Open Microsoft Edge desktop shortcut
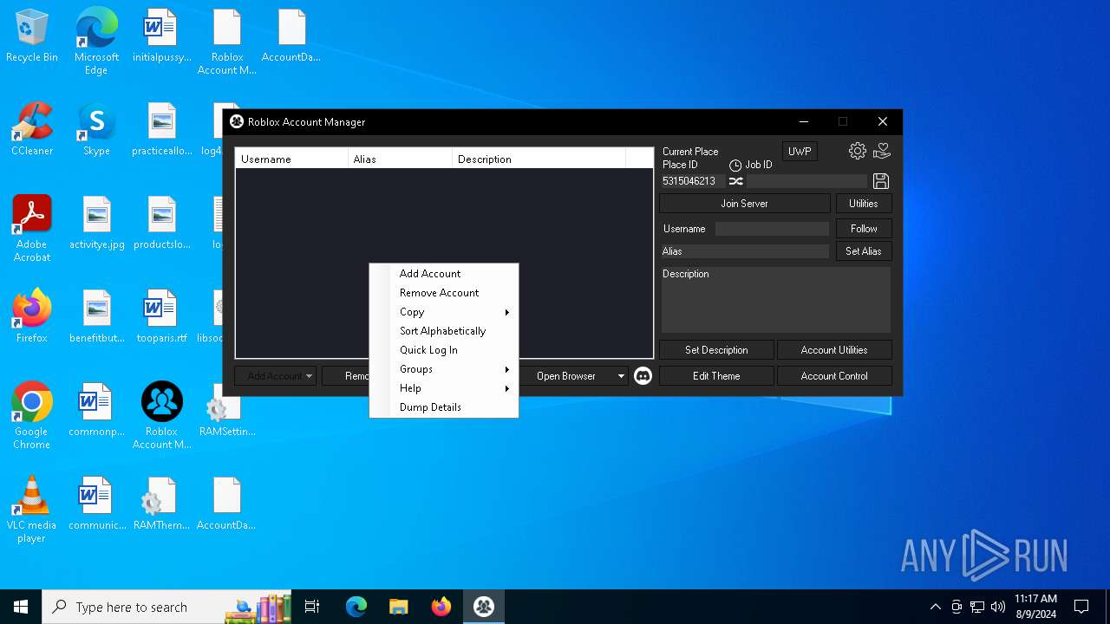 click(x=96, y=42)
